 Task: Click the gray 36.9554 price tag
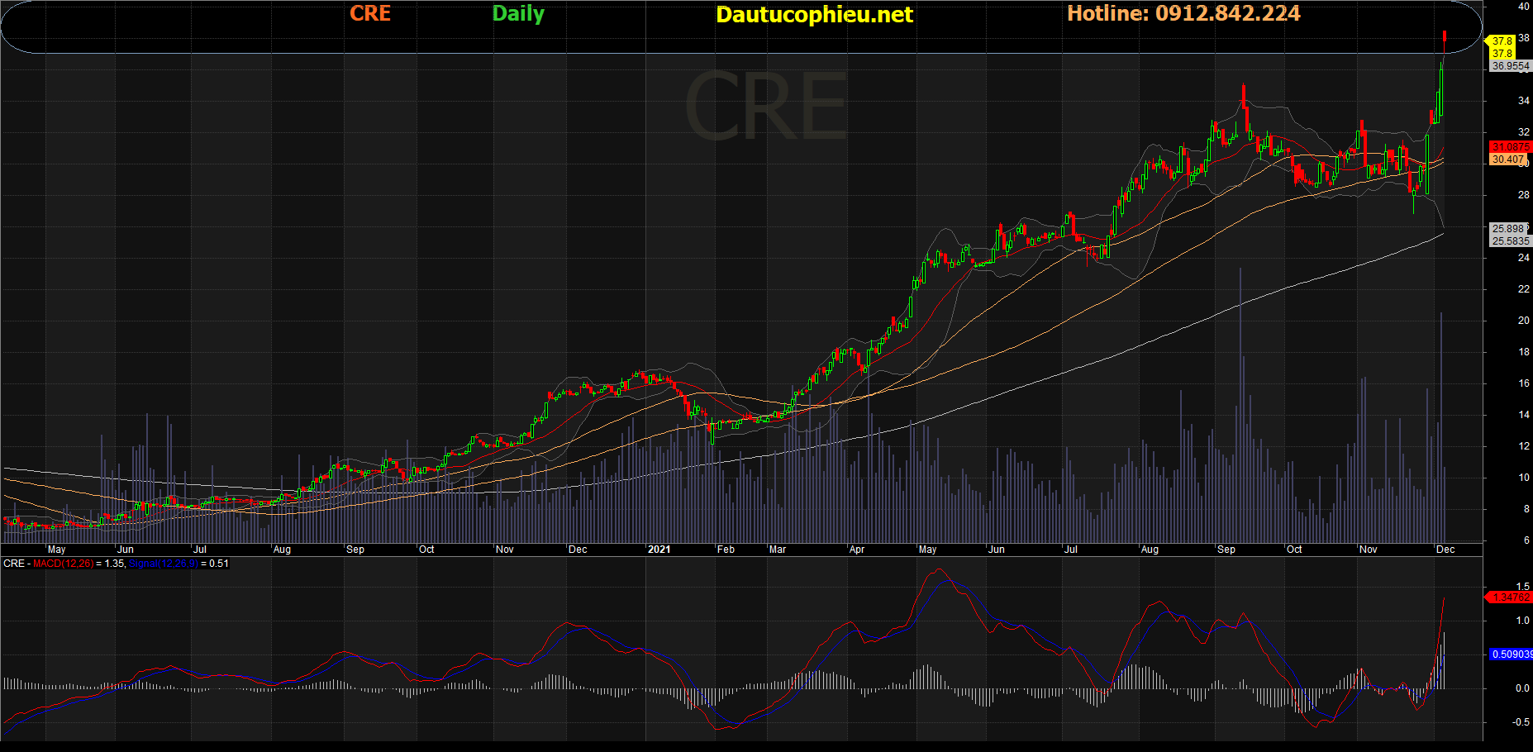tap(1510, 66)
